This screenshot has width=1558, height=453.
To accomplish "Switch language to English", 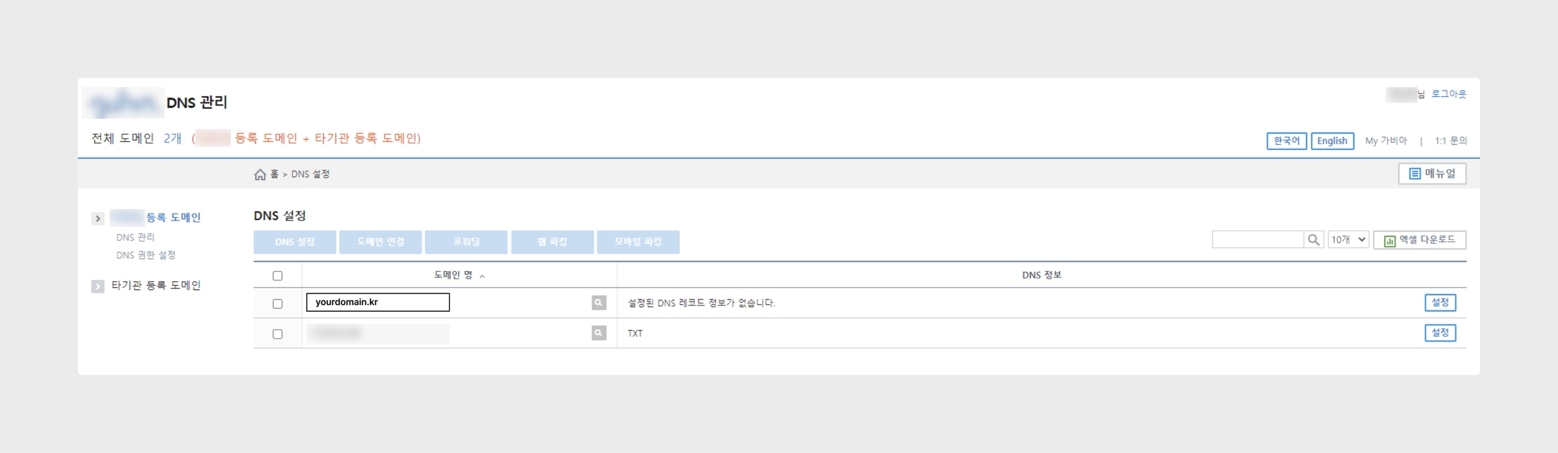I will (x=1331, y=141).
